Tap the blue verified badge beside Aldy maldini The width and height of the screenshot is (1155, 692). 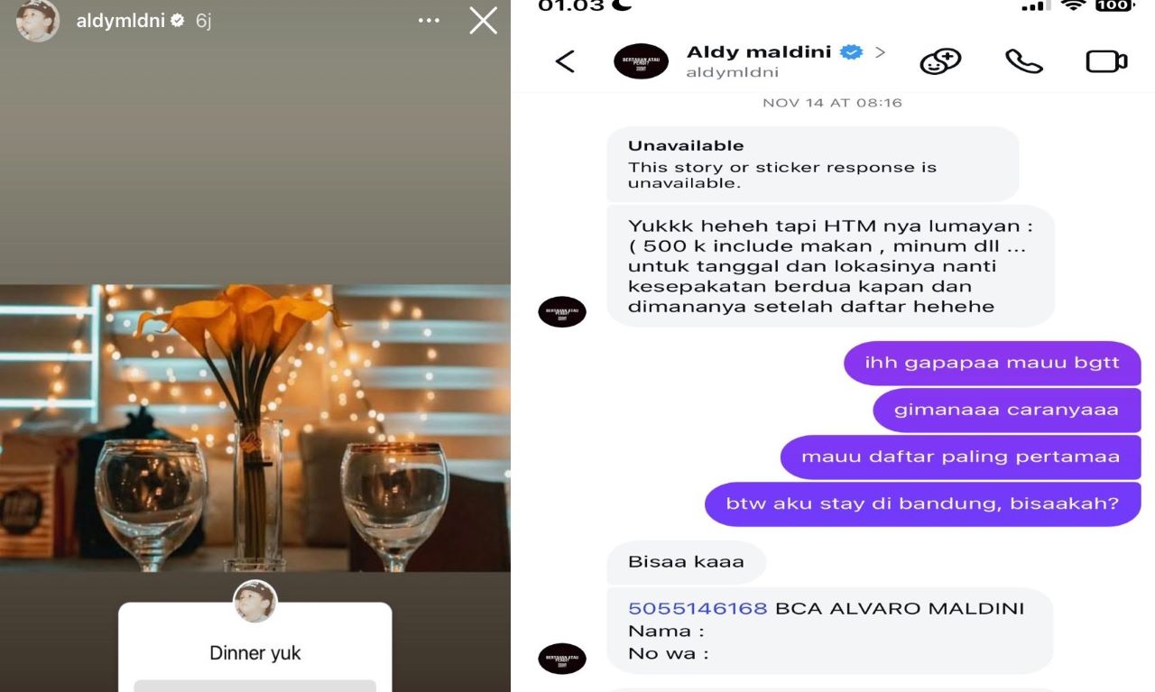click(x=851, y=52)
